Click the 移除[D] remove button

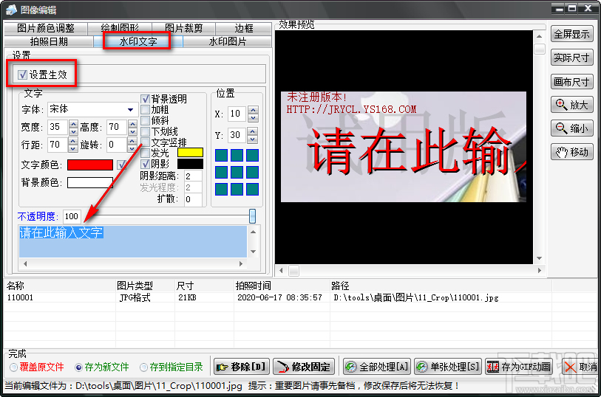(242, 367)
